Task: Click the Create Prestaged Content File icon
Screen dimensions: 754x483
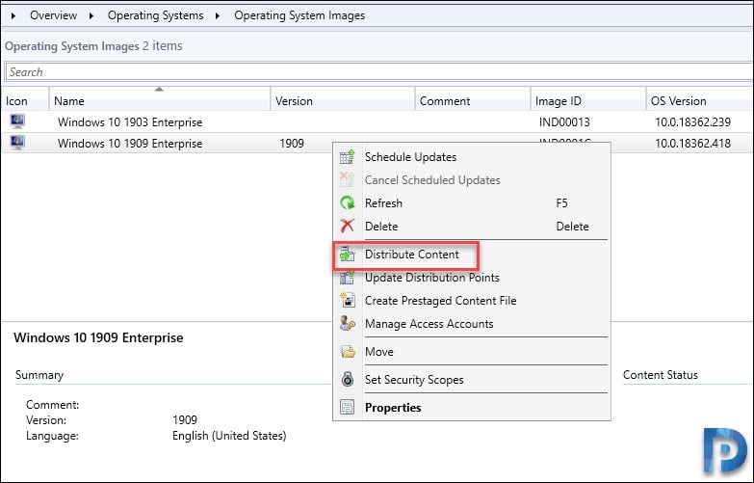Action: (x=348, y=301)
